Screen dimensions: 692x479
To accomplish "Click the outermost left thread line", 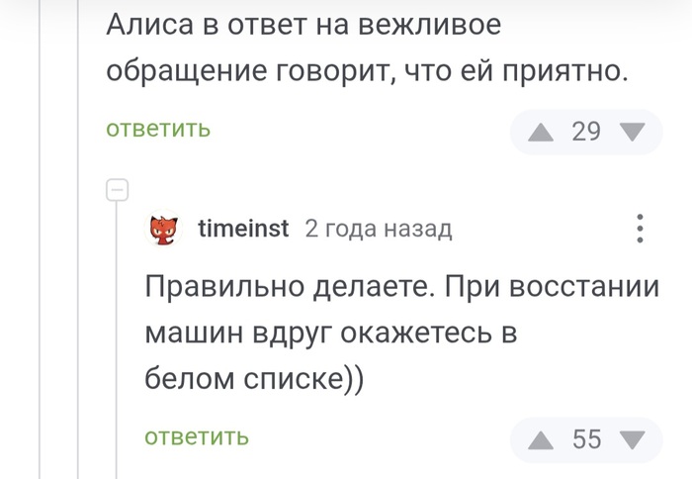I will click(42, 297).
